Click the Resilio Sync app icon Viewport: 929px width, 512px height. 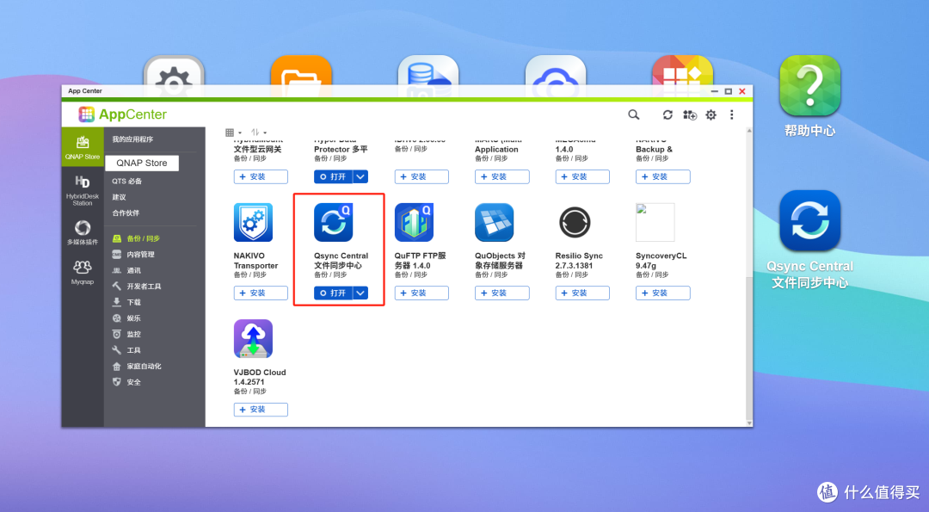575,222
